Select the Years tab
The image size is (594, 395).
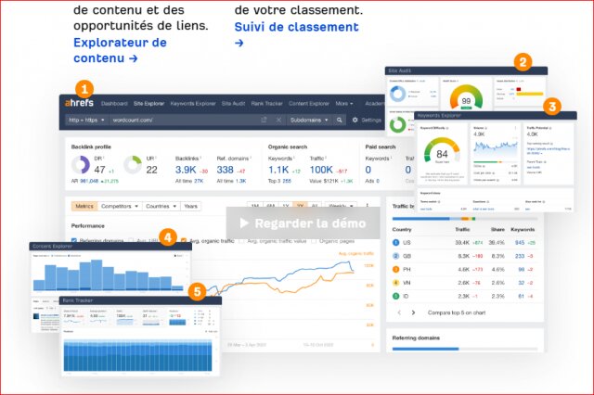pyautogui.click(x=190, y=206)
